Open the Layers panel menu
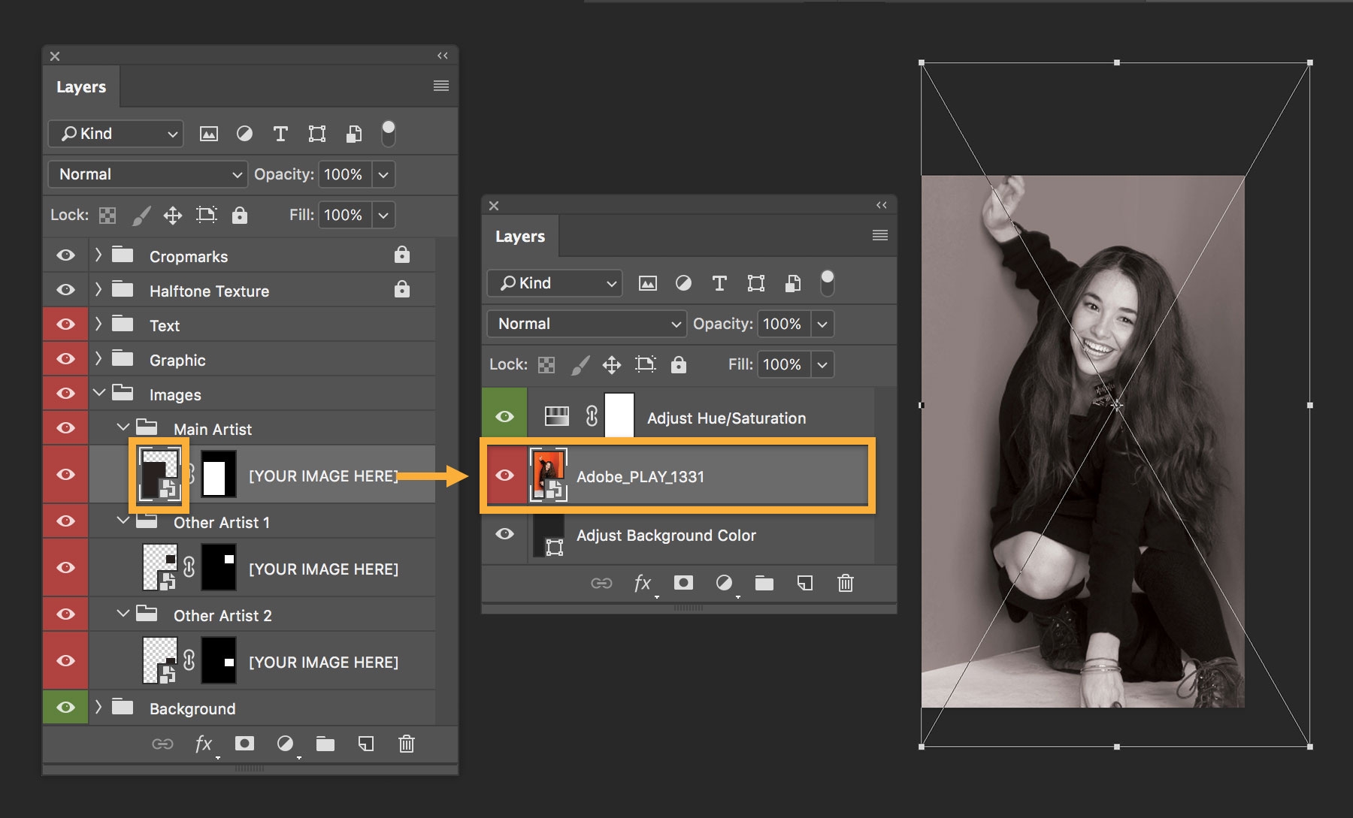Image resolution: width=1353 pixels, height=818 pixels. pyautogui.click(x=440, y=85)
